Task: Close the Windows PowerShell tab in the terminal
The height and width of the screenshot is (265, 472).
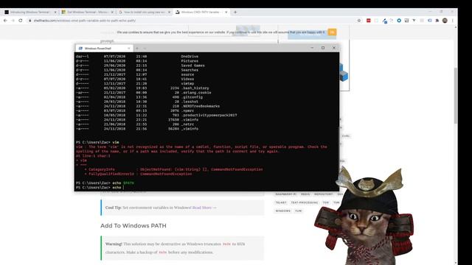Action: [x=129, y=48]
